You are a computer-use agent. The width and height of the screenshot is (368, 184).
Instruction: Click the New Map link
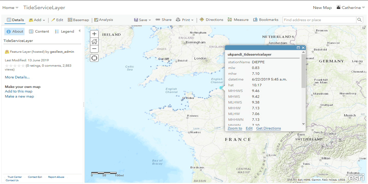(322, 8)
